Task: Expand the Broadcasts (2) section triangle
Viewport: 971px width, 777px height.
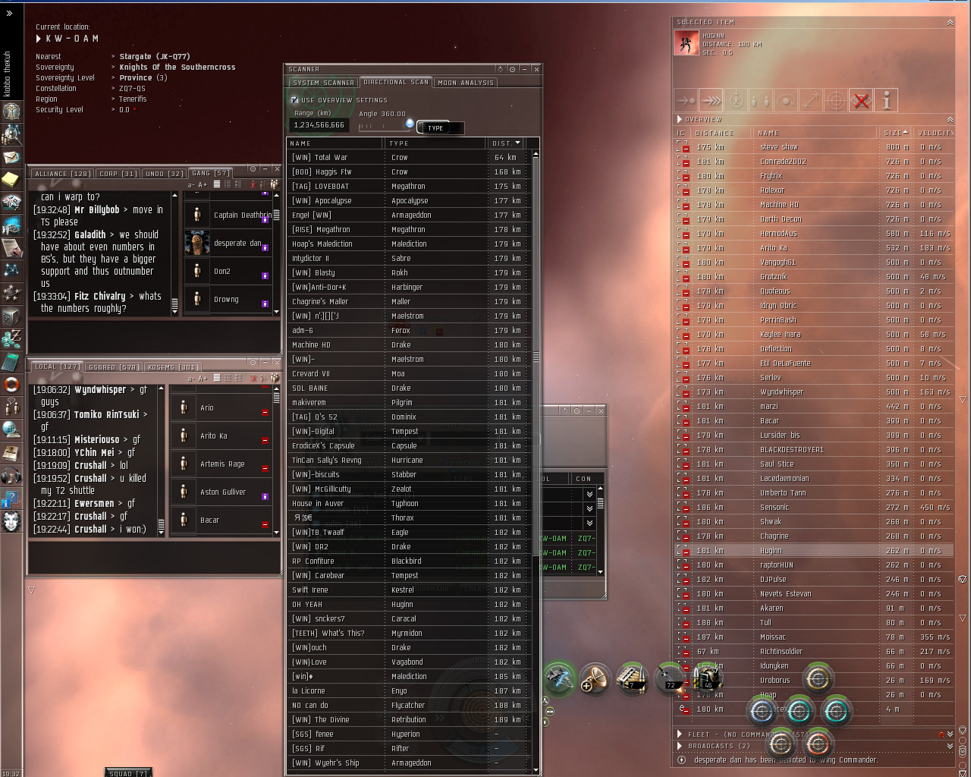Action: point(680,746)
